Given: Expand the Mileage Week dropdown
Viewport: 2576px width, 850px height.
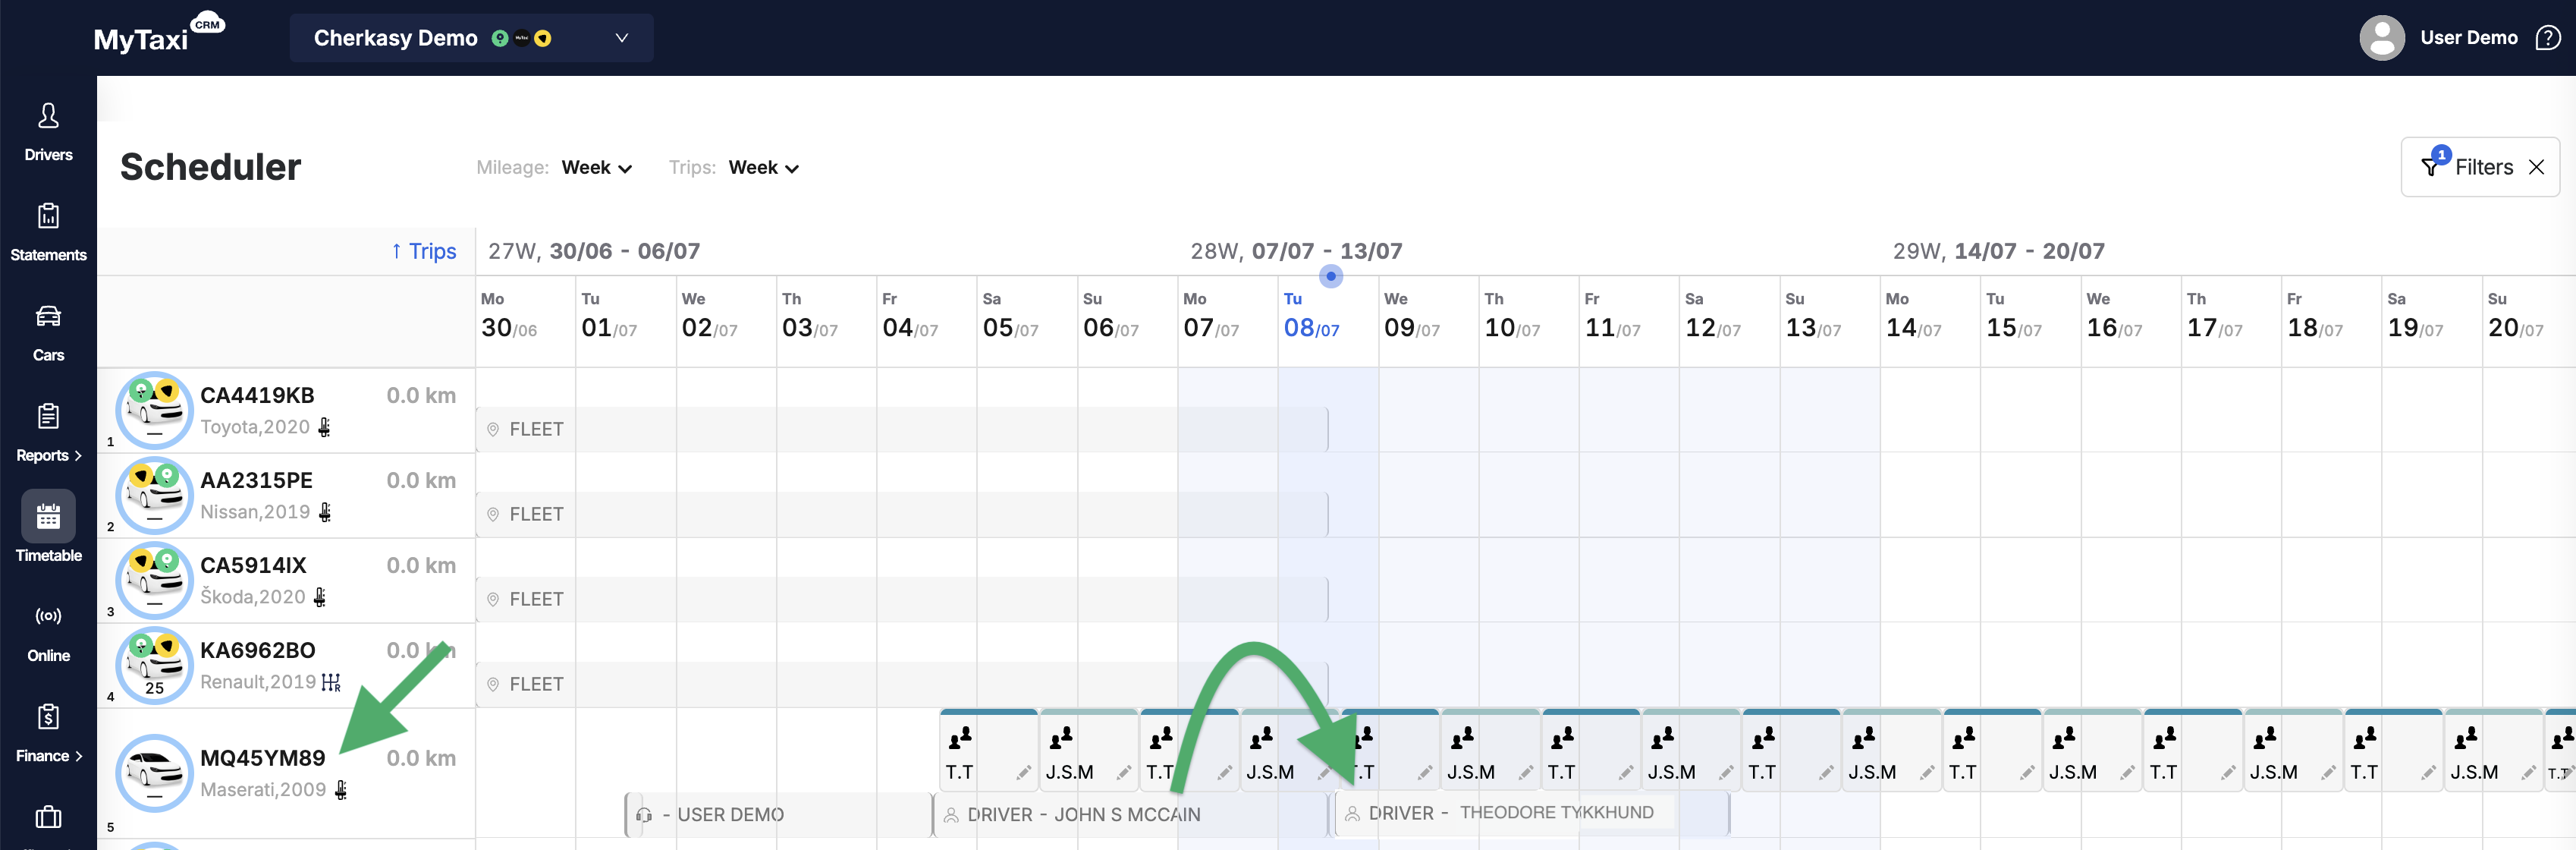Looking at the screenshot, I should [x=596, y=168].
